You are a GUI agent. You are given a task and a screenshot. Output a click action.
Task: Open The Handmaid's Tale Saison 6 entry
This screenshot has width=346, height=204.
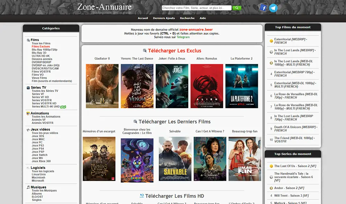[x=294, y=177]
